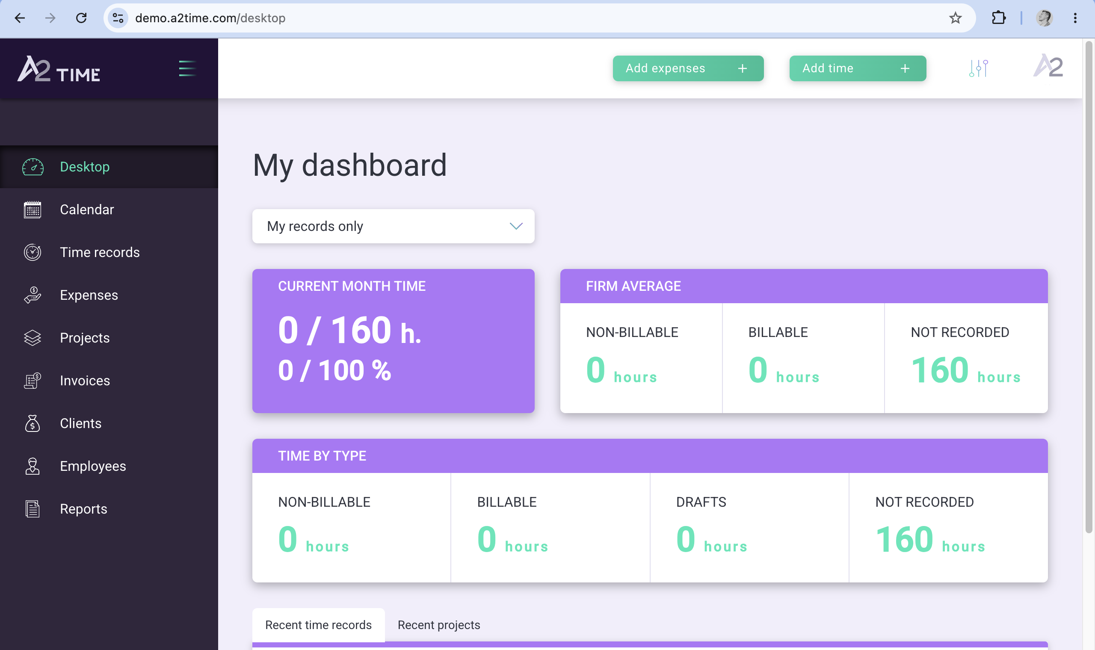Switch to Recent projects tab

439,625
